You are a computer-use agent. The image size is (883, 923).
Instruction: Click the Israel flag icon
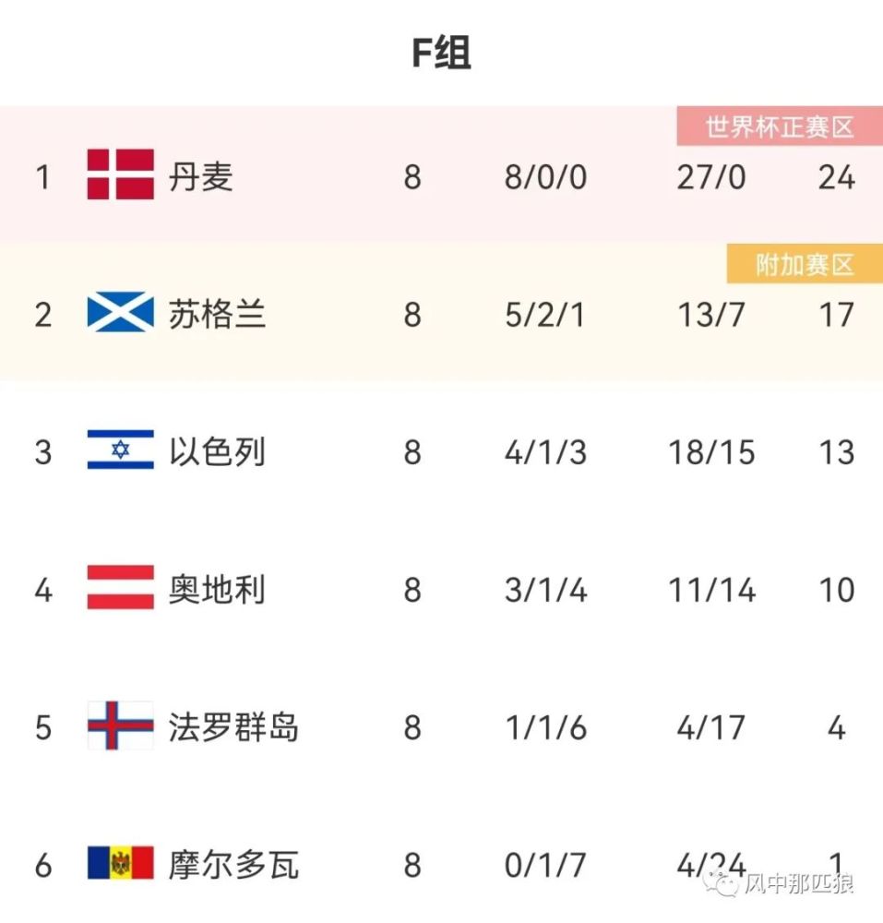click(120, 451)
